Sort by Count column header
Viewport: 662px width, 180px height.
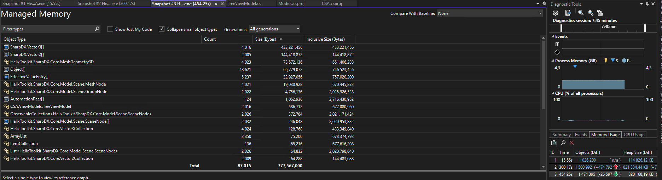point(227,39)
